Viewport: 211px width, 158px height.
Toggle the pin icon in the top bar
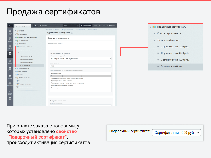point(107,26)
